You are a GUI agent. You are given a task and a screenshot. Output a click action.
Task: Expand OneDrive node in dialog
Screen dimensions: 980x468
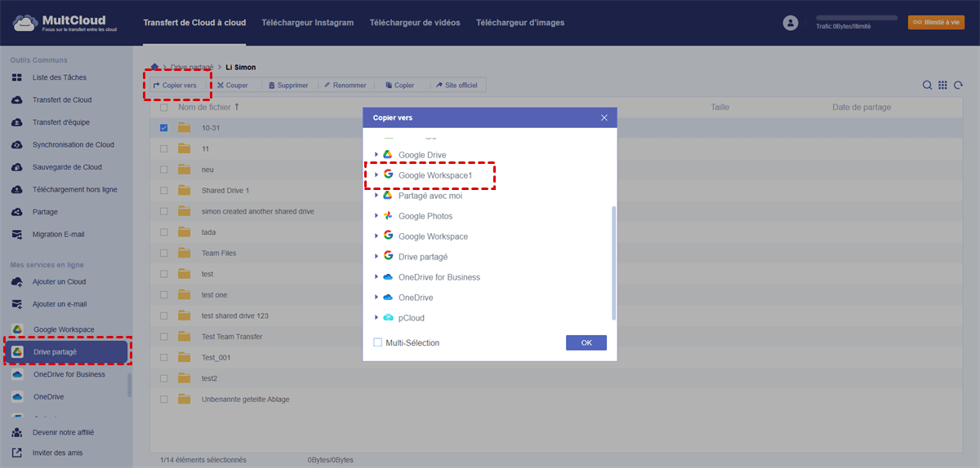(x=376, y=298)
